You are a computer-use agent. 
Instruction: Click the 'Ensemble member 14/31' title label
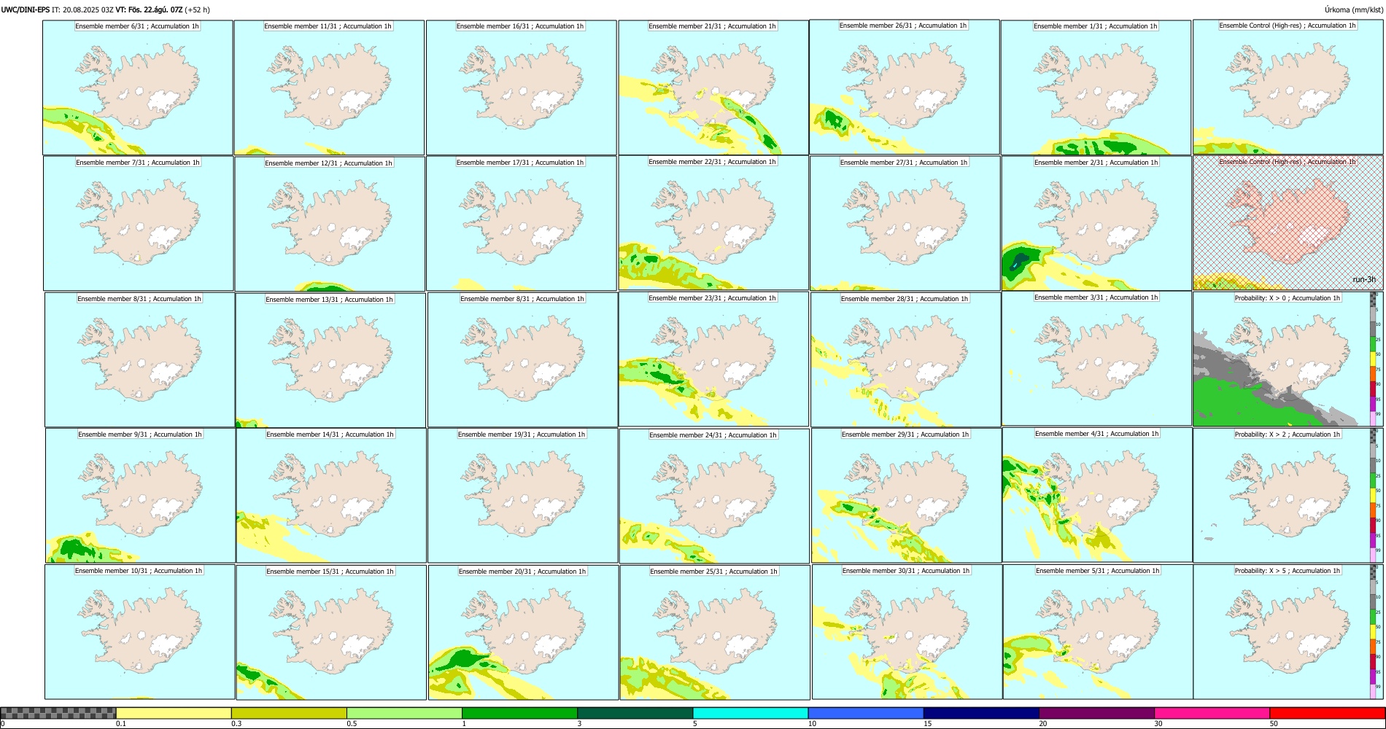coord(330,434)
